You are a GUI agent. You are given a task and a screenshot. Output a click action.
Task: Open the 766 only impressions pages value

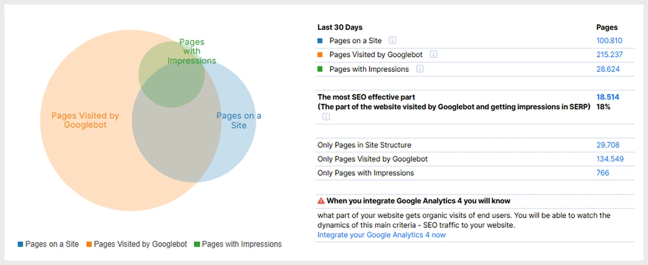click(x=603, y=173)
